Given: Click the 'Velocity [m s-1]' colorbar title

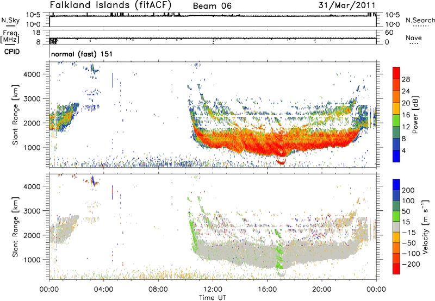Looking at the screenshot, I should (x=425, y=227).
